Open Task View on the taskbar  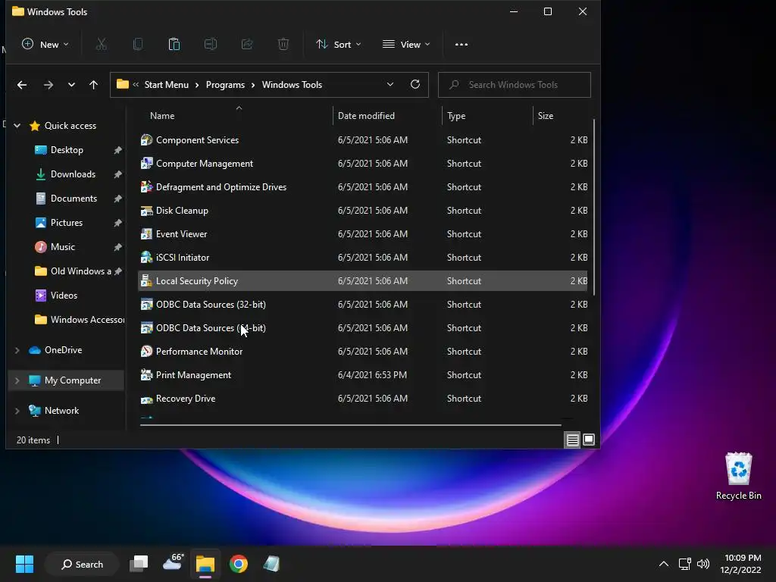click(139, 564)
